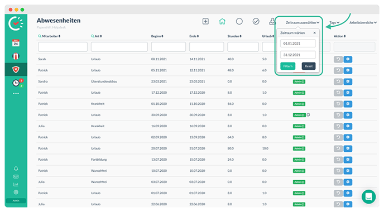Click blue gear button in Sarah's row
Image resolution: width=384 pixels, height=212 pixels.
pos(348,59)
